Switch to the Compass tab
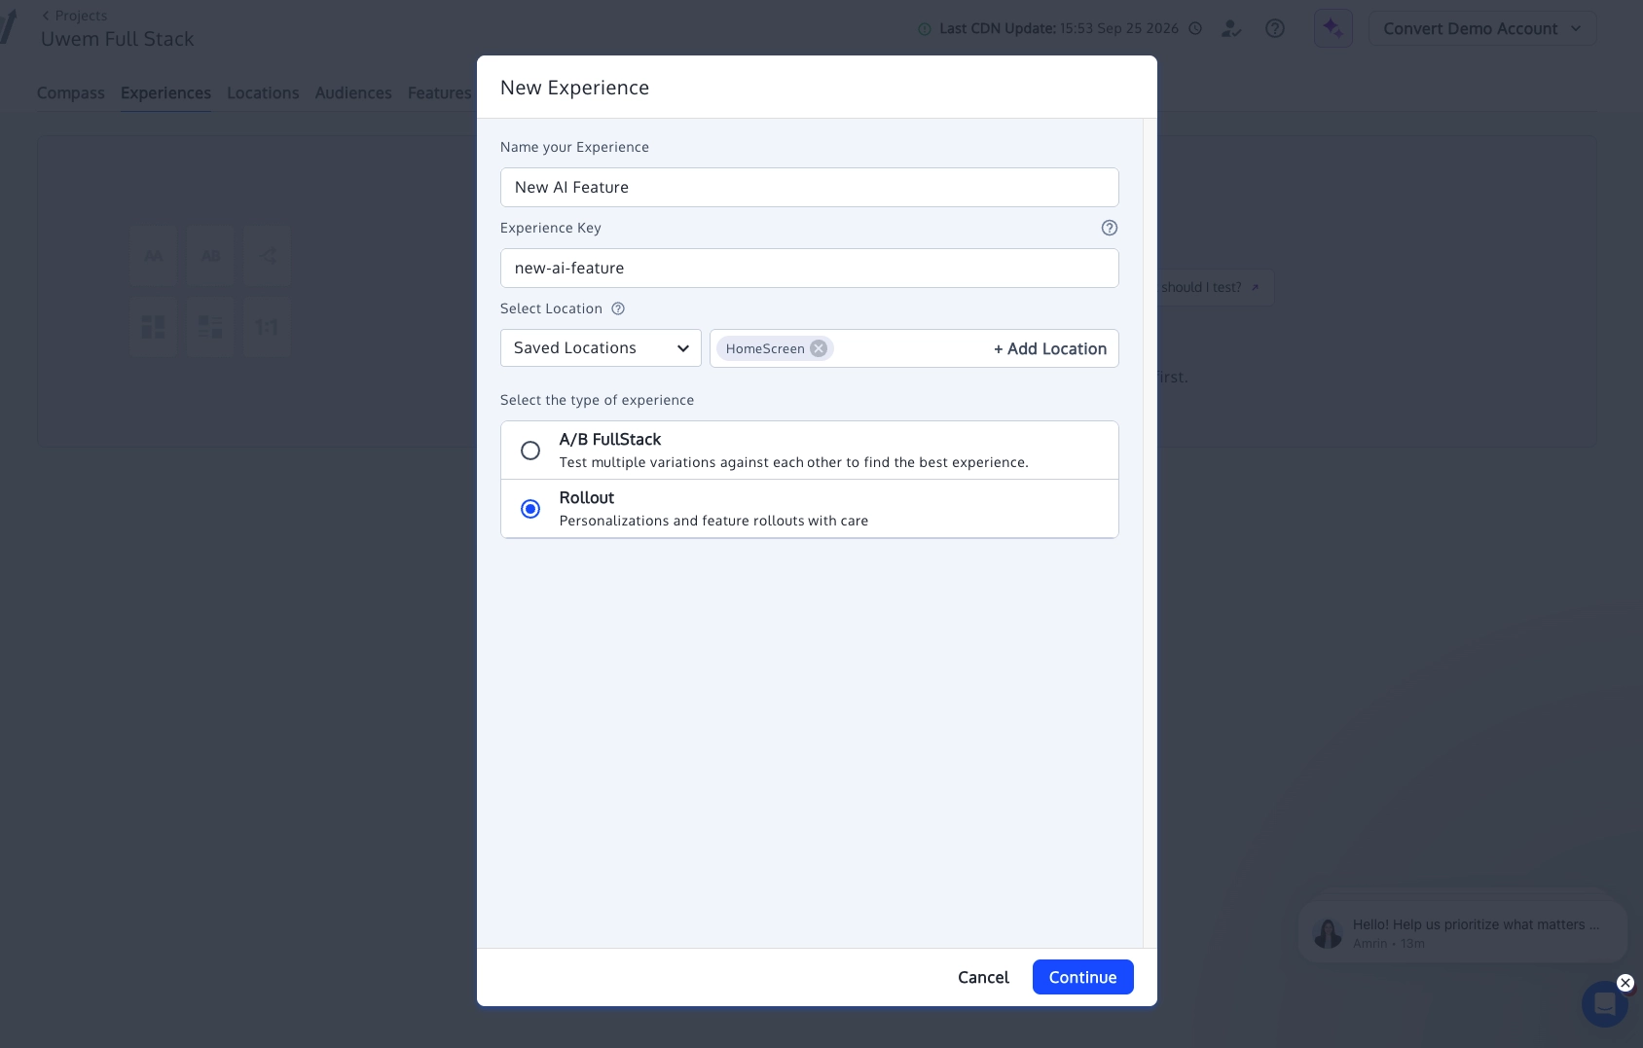The width and height of the screenshot is (1643, 1048). point(71,93)
